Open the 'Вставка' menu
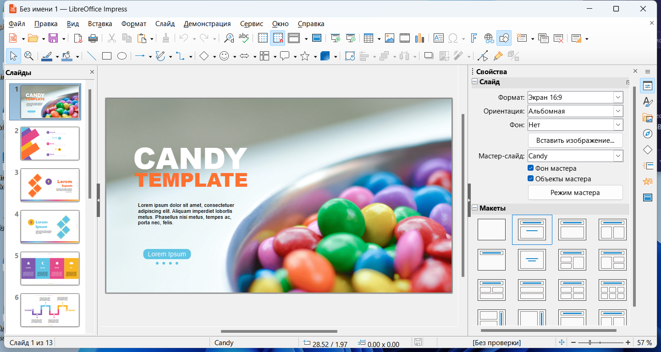Viewport: 661px width, 352px height. point(100,24)
